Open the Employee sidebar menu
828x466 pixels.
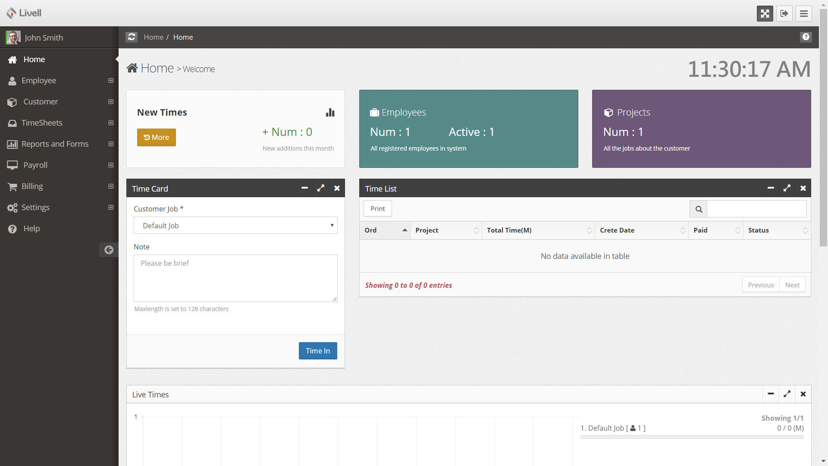tap(59, 81)
